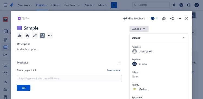Click Add a description field
Image resolution: width=203 pixels, height=99 pixels.
pos(28,49)
